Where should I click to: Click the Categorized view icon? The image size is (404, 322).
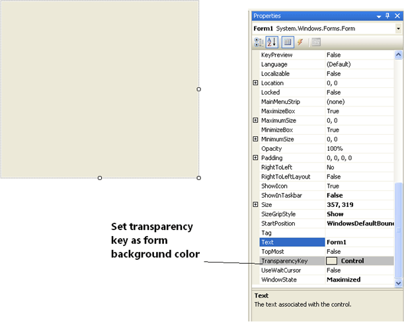tap(259, 42)
